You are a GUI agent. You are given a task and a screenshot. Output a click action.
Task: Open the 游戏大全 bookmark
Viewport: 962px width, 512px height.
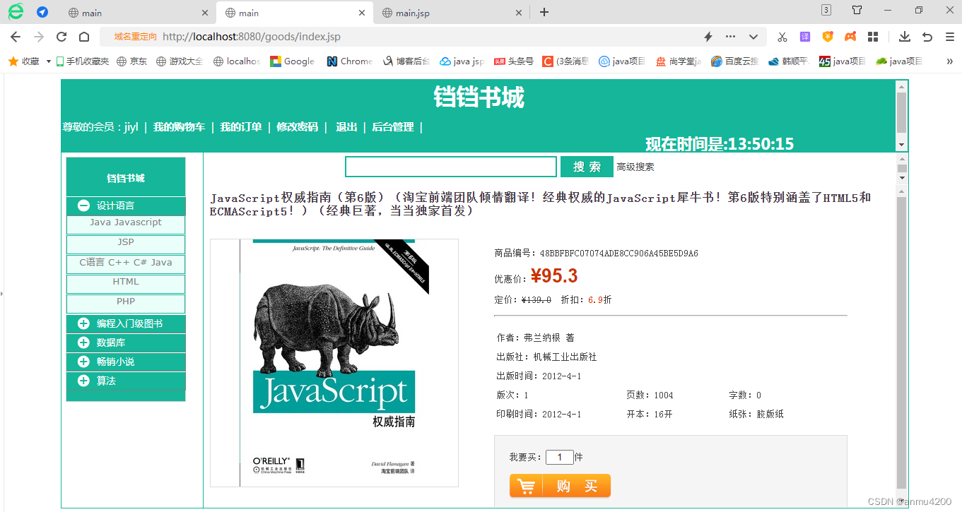point(180,61)
